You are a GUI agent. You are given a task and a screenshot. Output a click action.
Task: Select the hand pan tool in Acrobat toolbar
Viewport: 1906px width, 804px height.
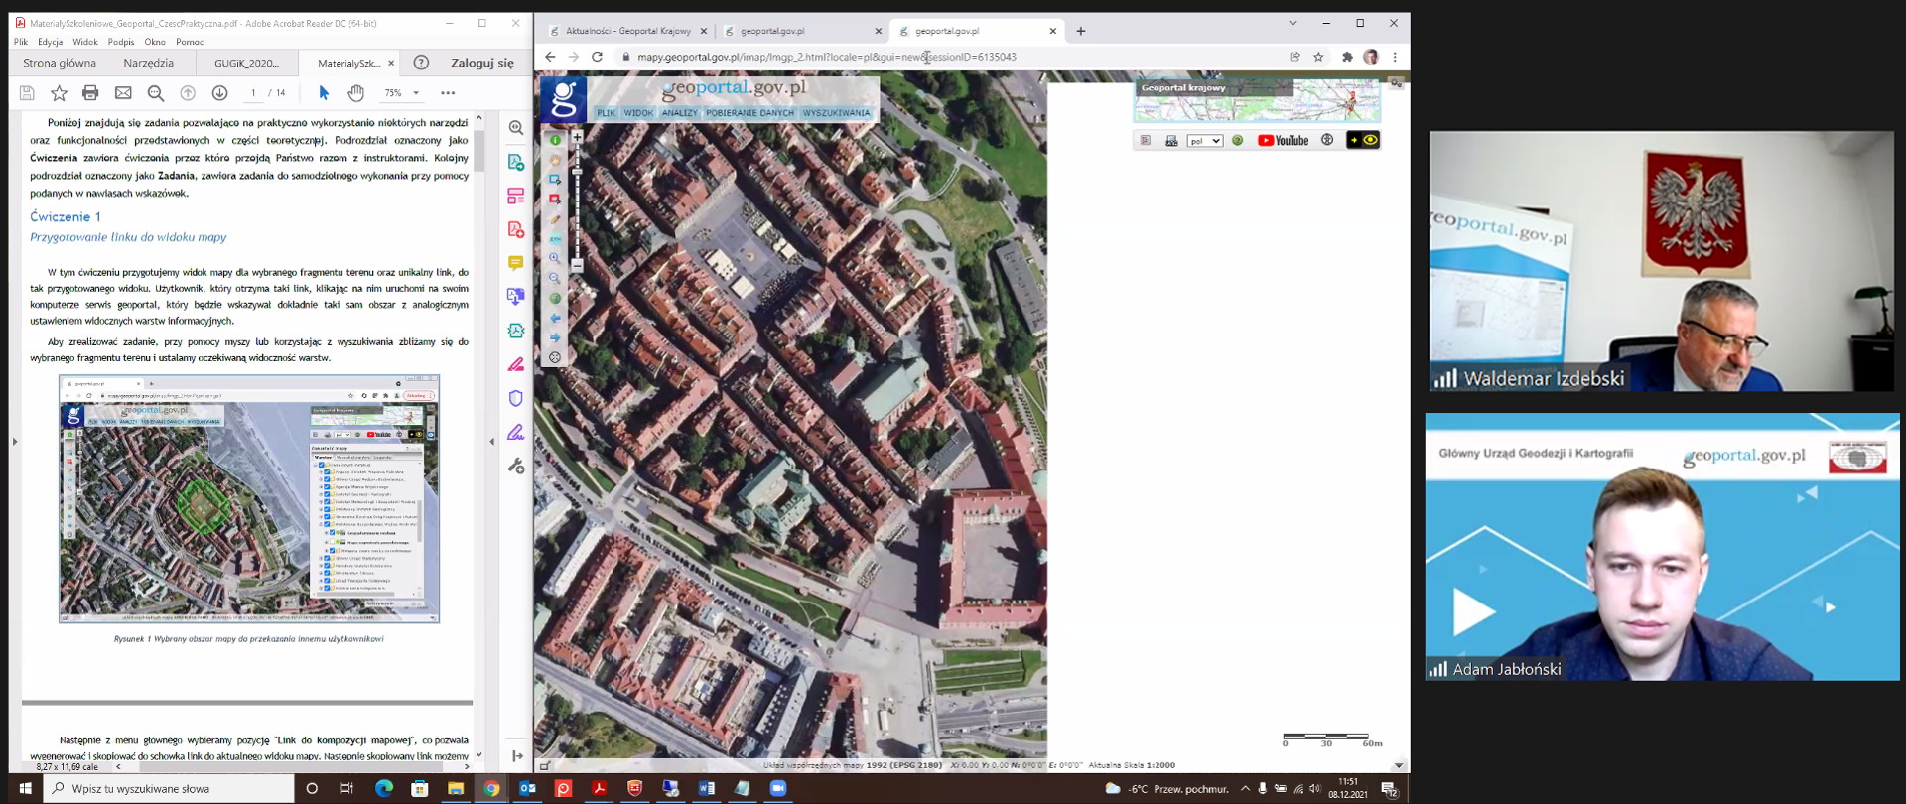[x=355, y=93]
